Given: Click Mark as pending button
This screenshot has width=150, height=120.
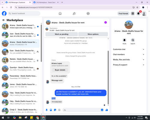Looking at the screenshot, I should click(61, 34).
